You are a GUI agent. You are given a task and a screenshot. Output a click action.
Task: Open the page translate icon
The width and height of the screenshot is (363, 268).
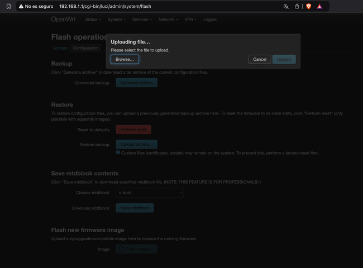(286, 6)
